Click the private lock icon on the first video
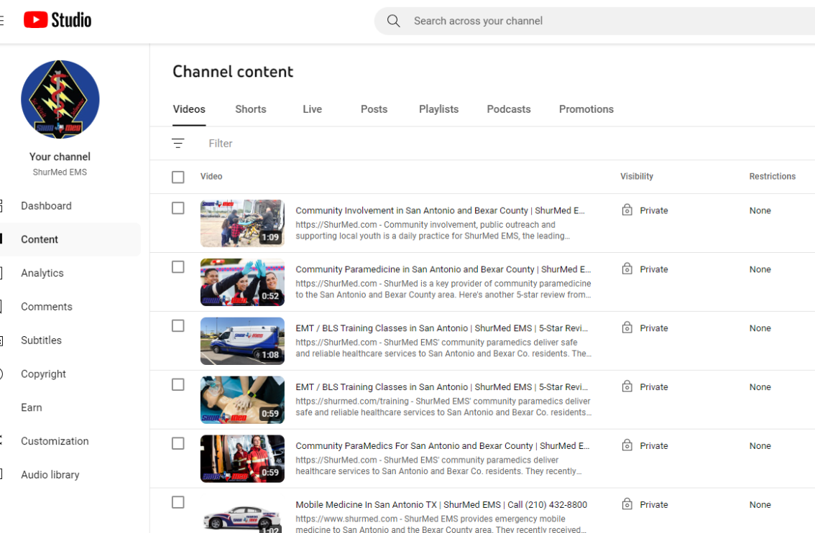 tap(627, 210)
